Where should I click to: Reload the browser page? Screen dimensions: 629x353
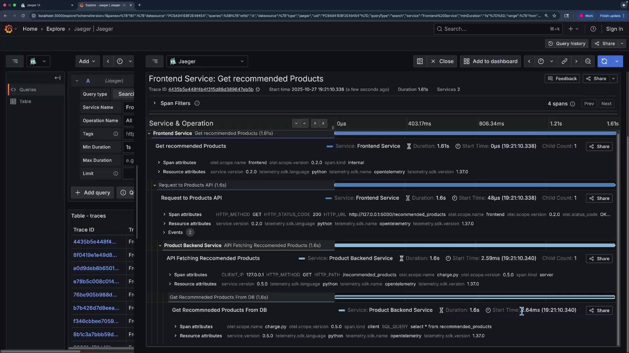tap(23, 16)
